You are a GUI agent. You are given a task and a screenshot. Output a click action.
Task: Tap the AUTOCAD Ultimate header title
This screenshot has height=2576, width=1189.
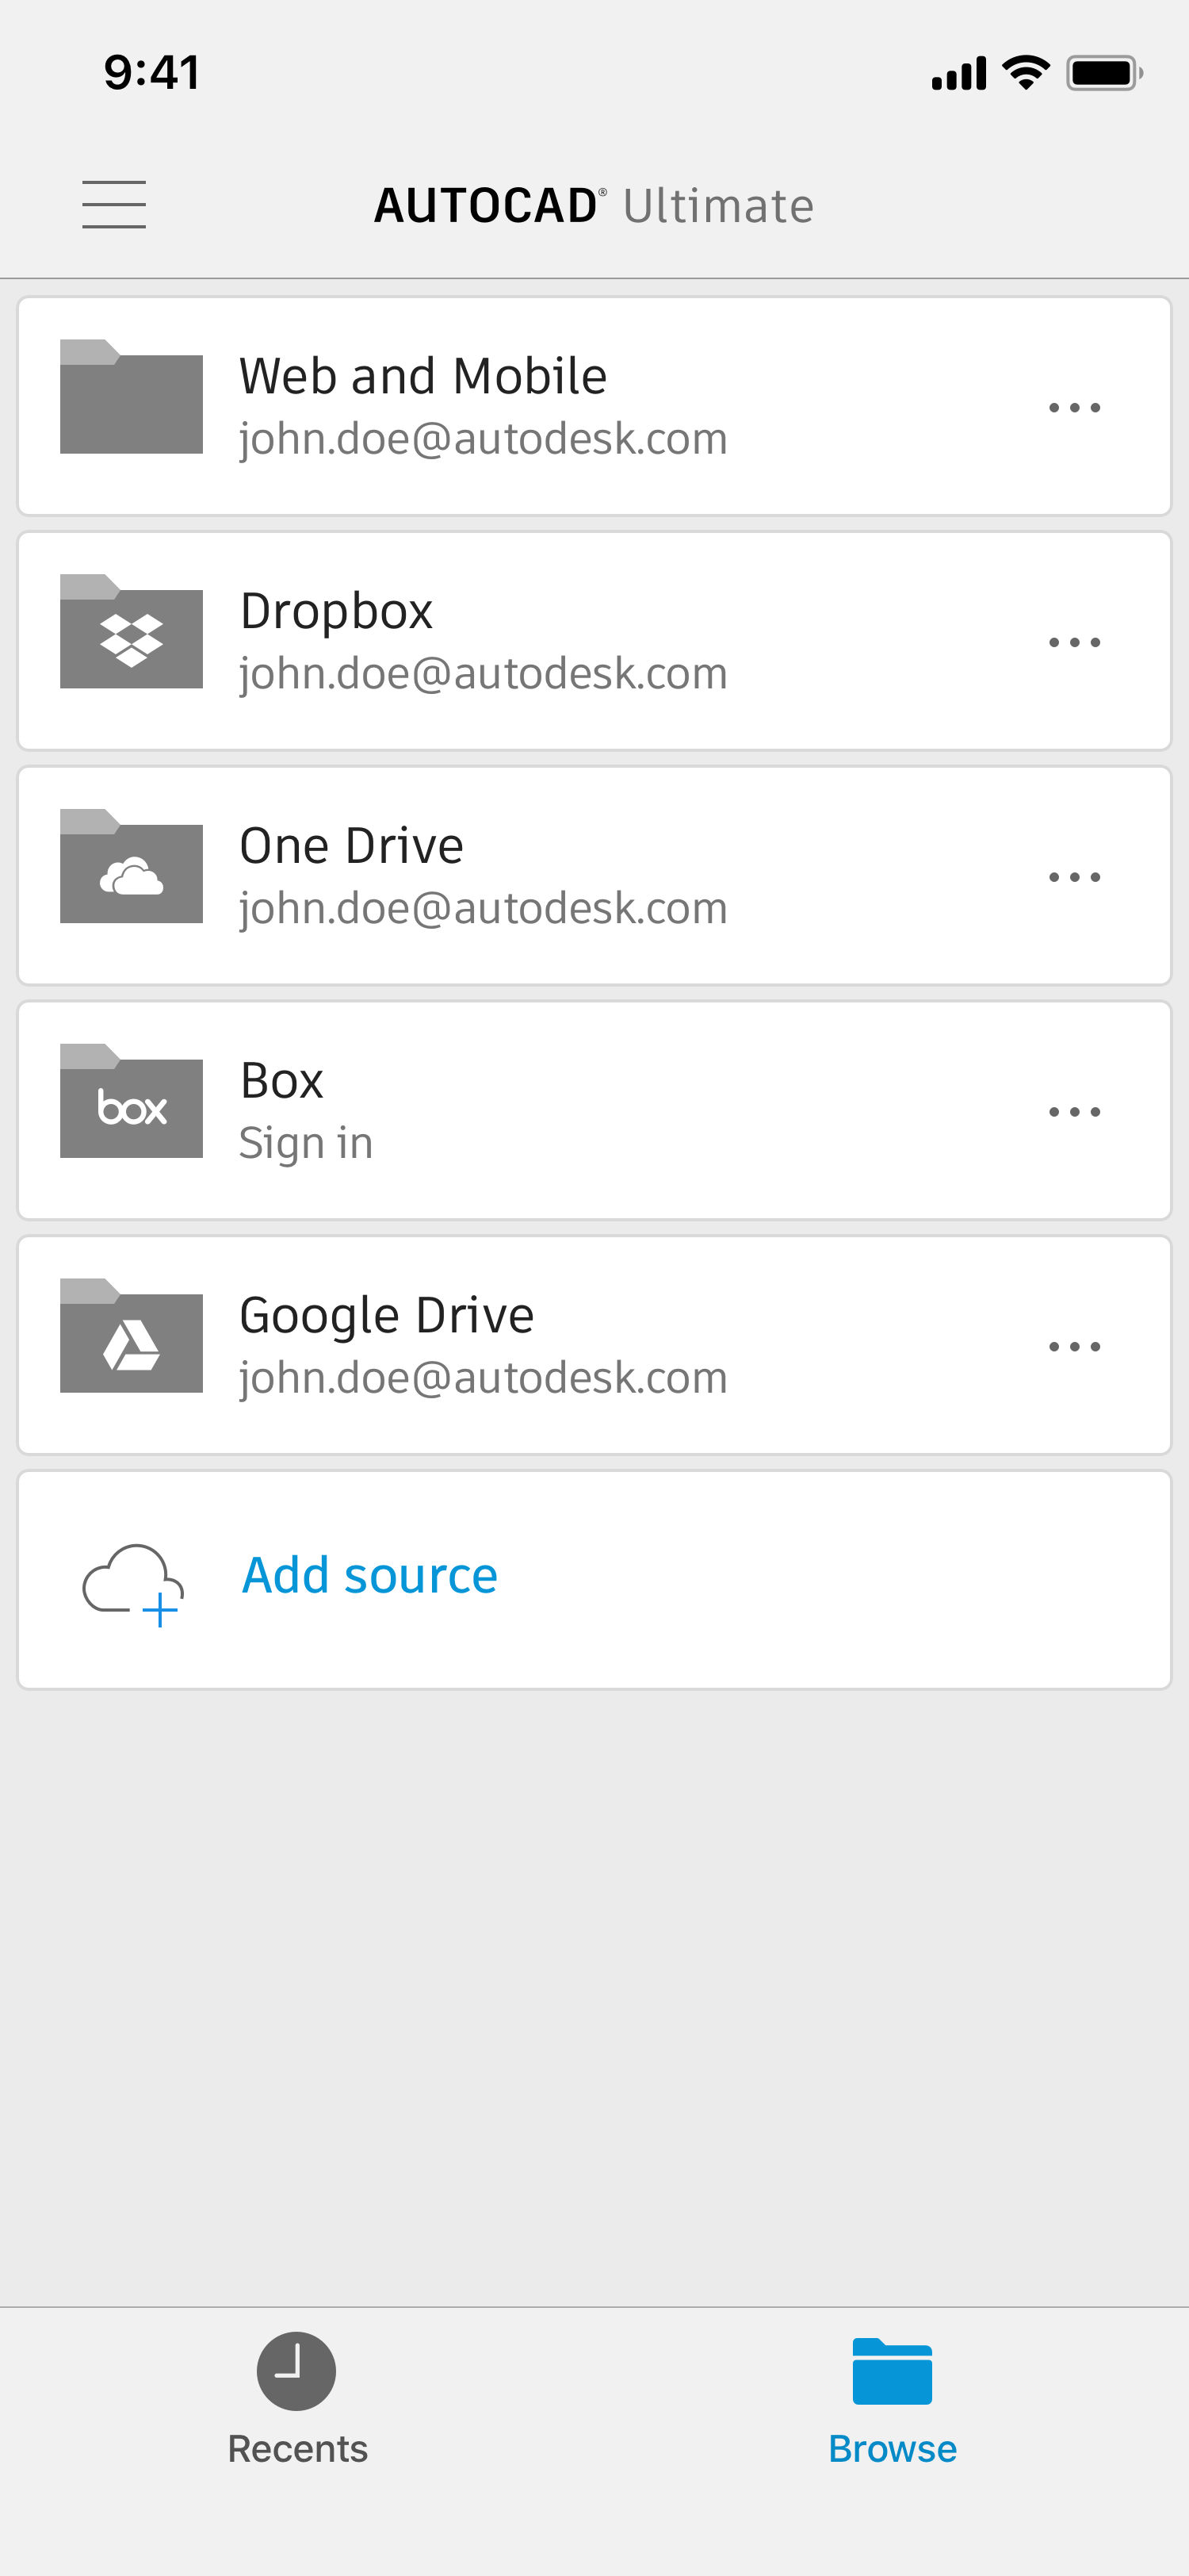pyautogui.click(x=594, y=206)
